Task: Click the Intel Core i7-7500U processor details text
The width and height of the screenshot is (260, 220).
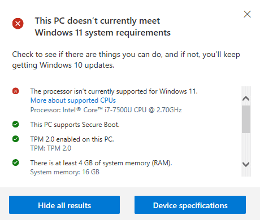Action: click(106, 110)
